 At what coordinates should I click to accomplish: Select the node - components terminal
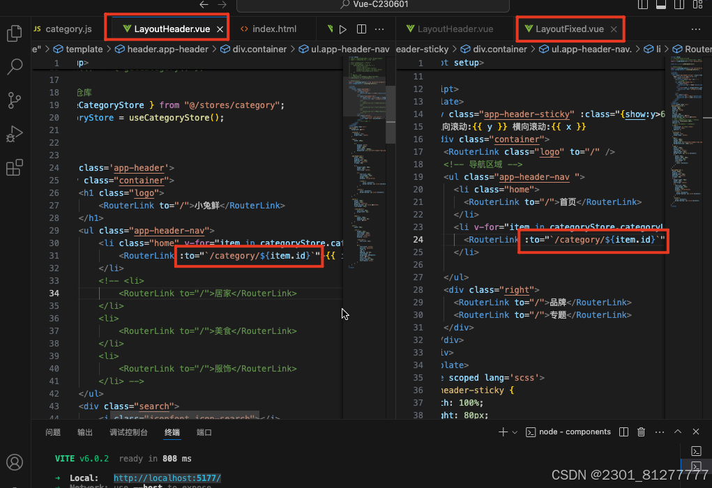[568, 432]
